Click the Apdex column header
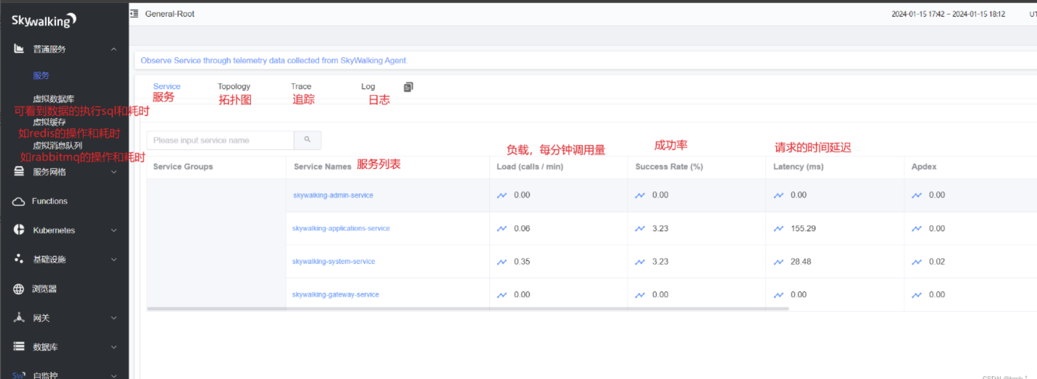The image size is (1037, 379). pos(924,166)
